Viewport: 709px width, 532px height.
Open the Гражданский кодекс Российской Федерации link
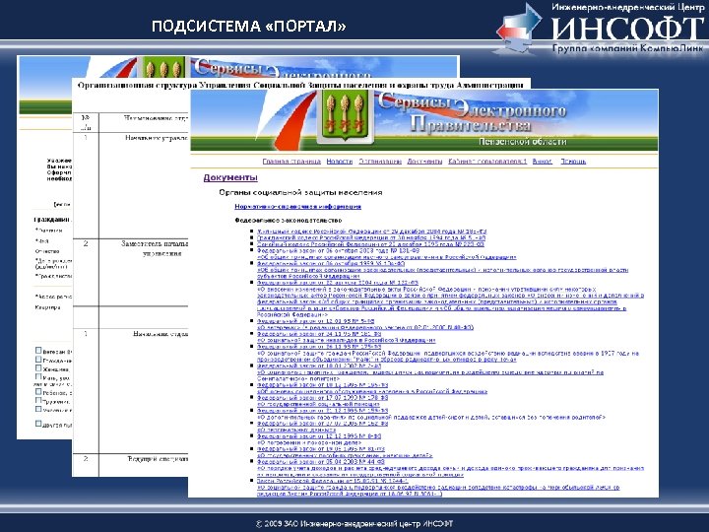click(x=371, y=237)
